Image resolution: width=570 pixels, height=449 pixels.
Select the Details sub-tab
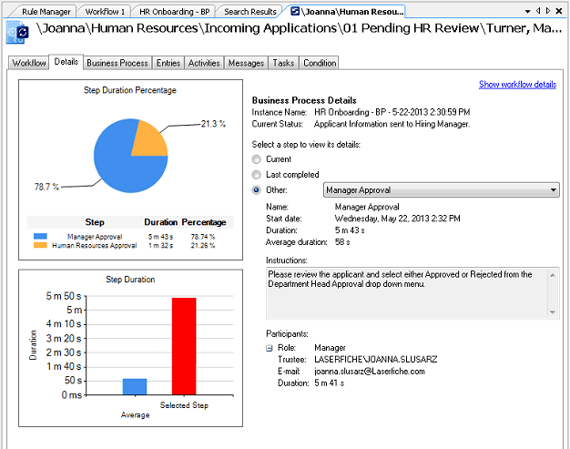click(x=66, y=62)
